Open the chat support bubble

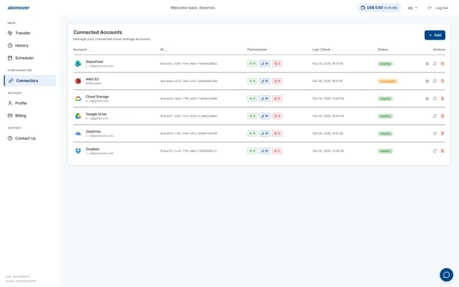pos(446,275)
